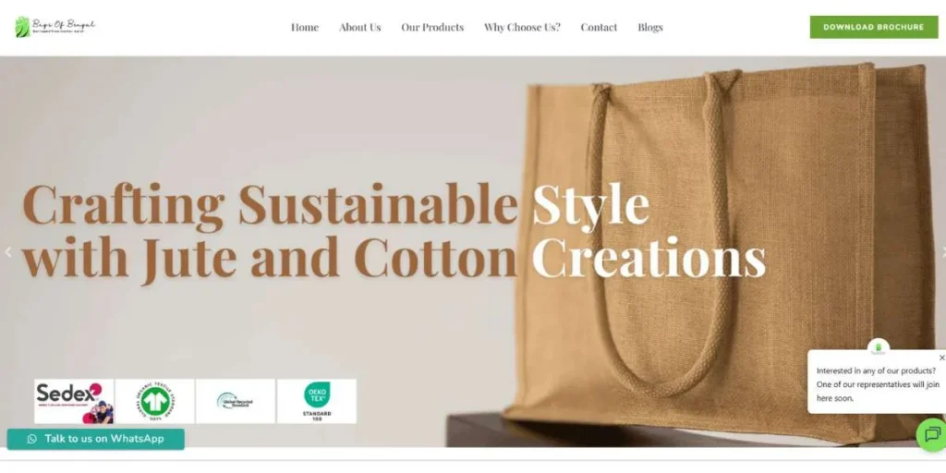Go to previous slide with left arrow
Viewport: 946px width, 473px height.
pos(7,252)
